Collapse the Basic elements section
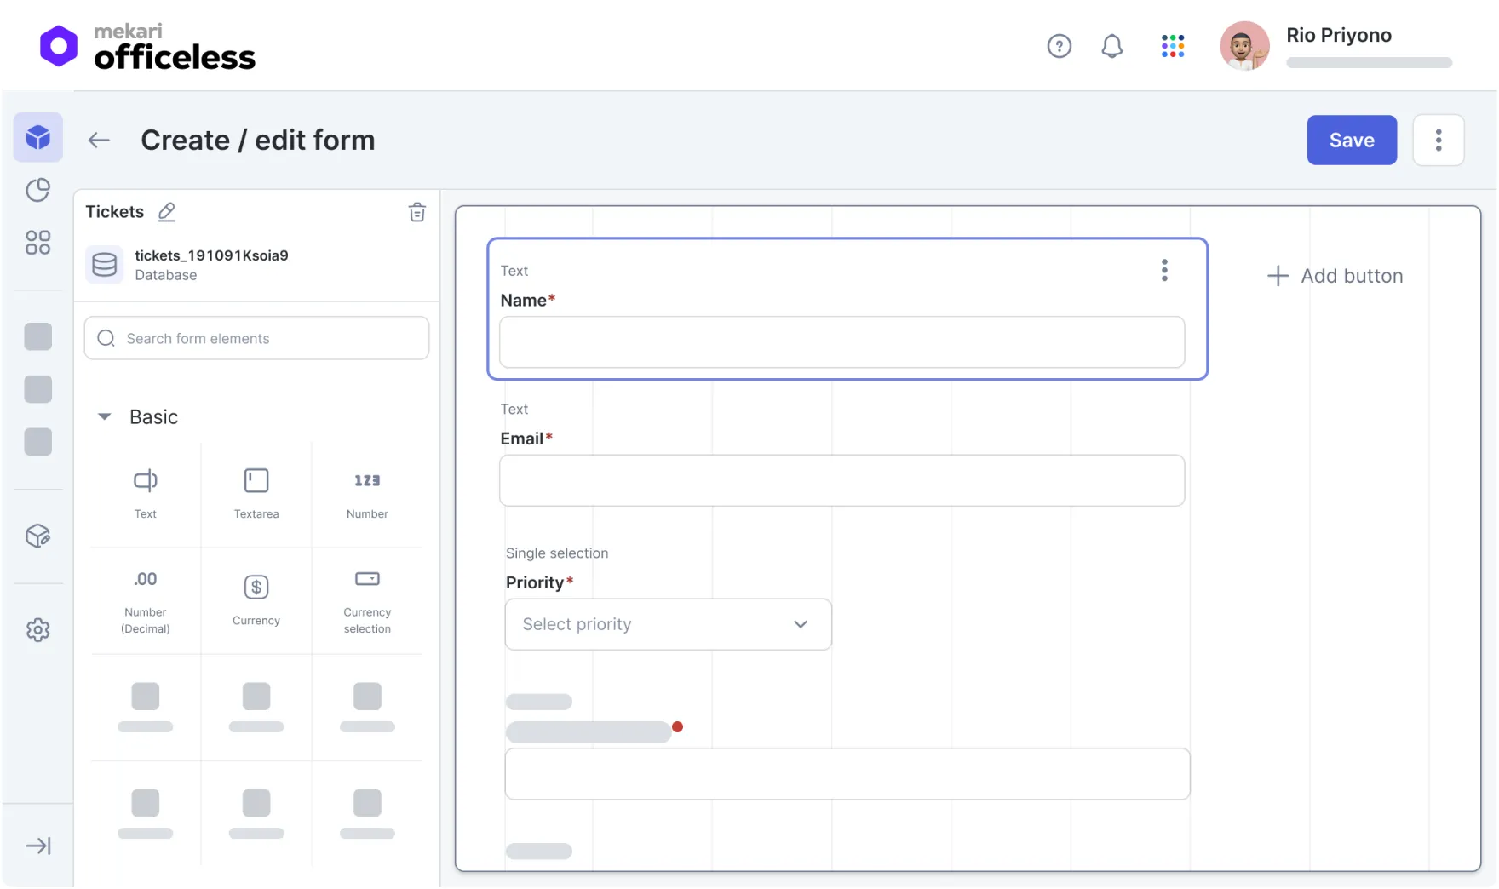Image resolution: width=1499 pixels, height=889 pixels. pyautogui.click(x=105, y=417)
